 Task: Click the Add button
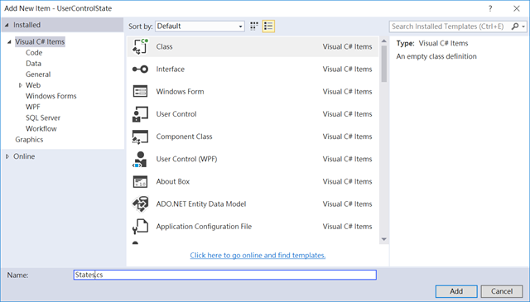point(456,291)
